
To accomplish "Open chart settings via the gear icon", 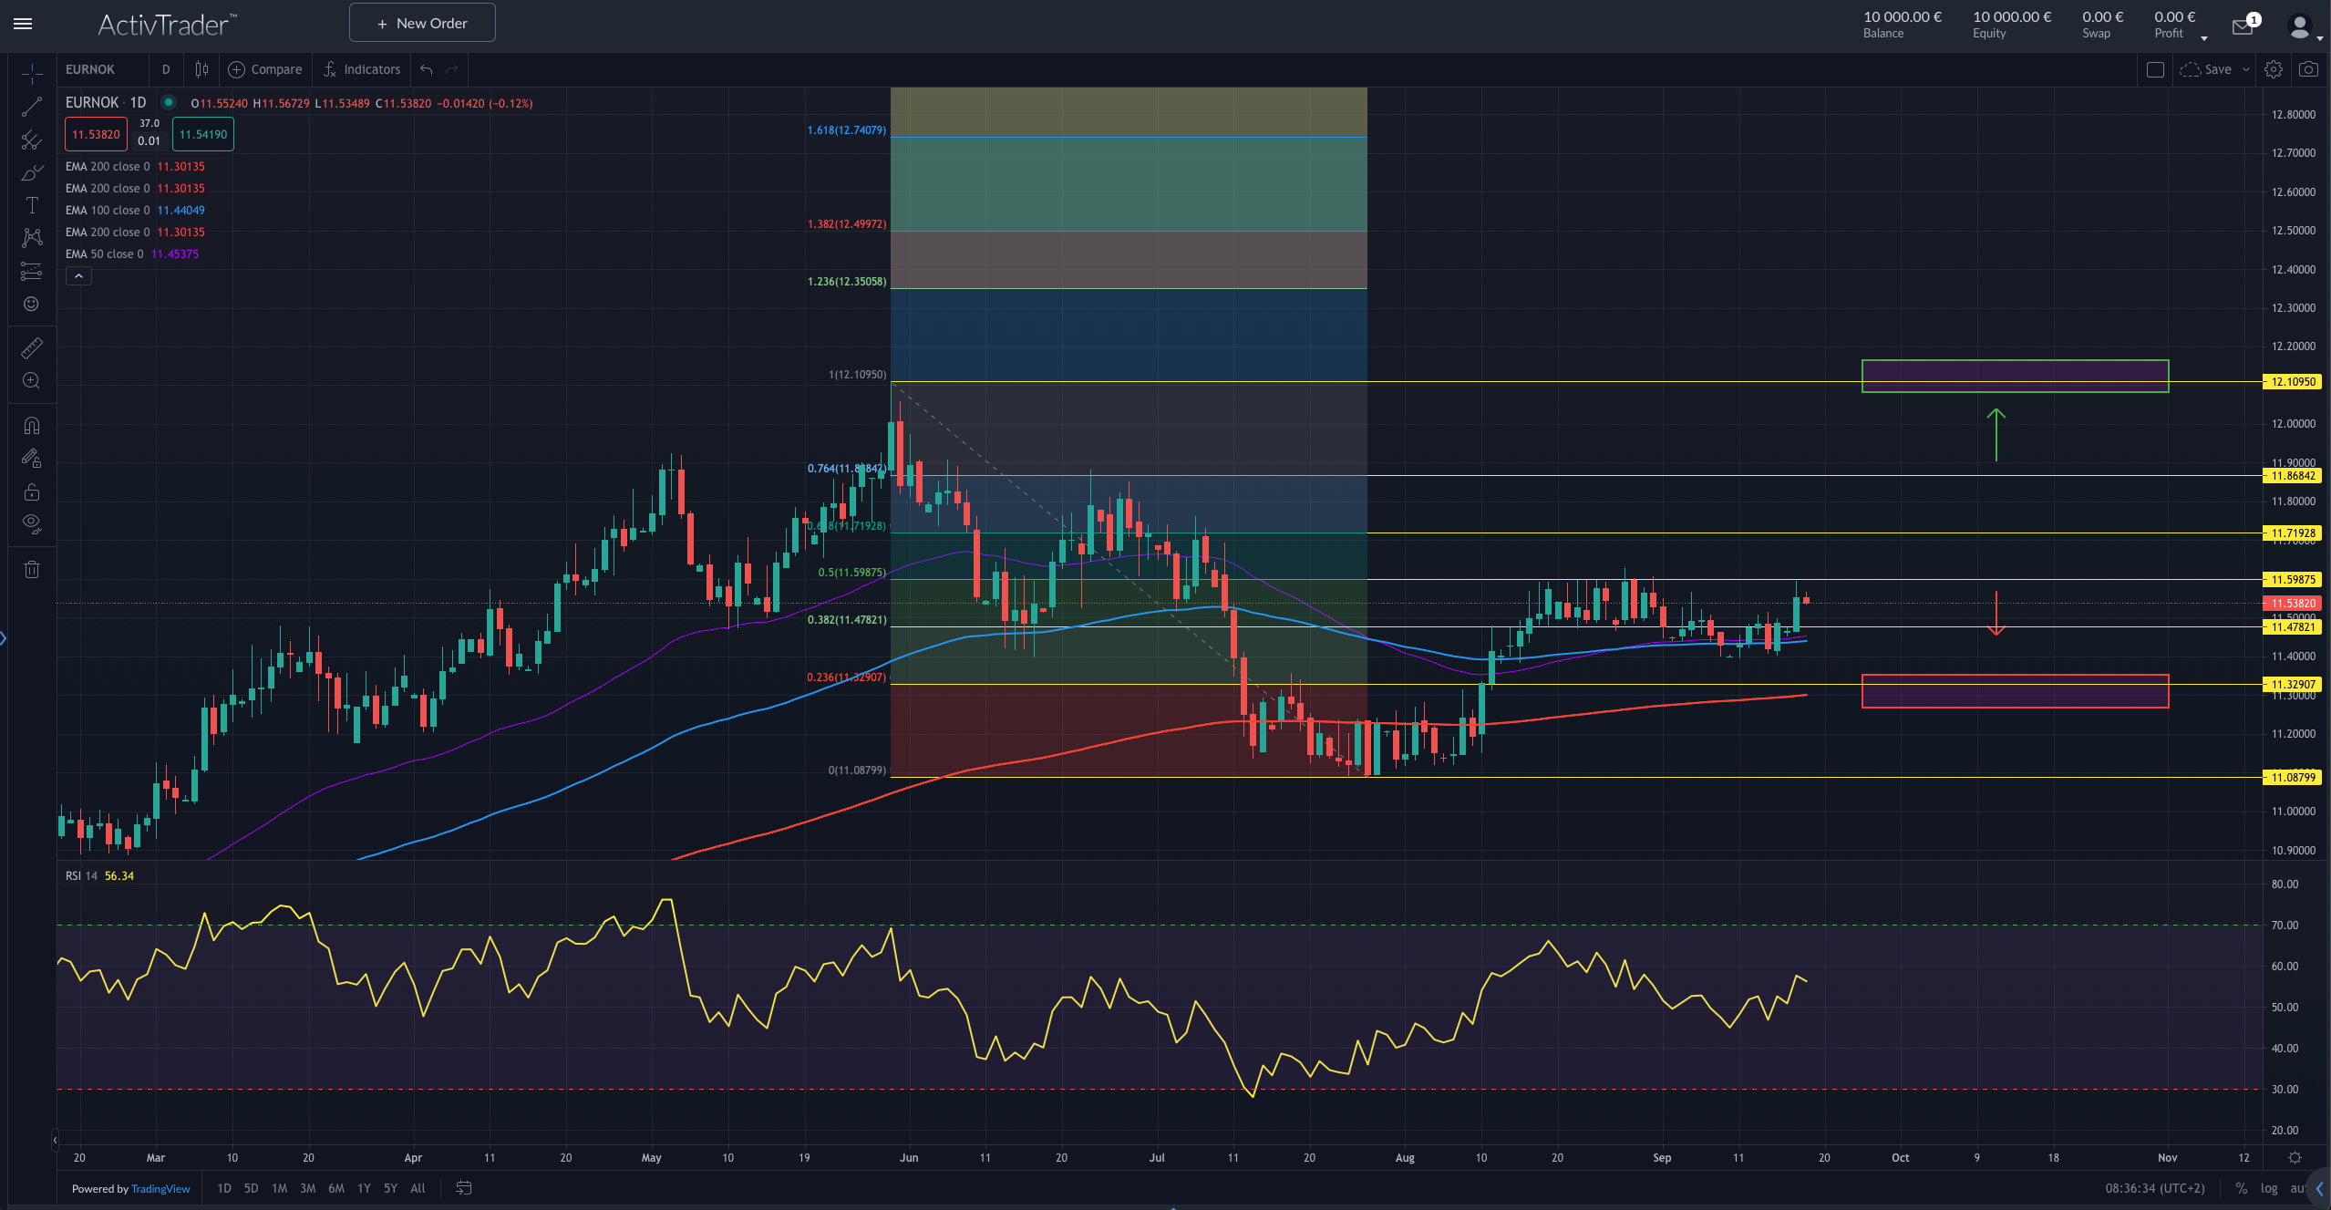I will tap(2273, 68).
